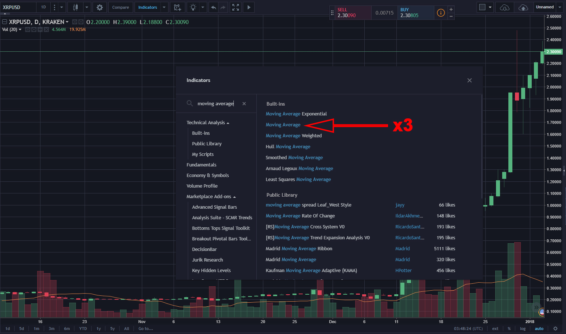Viewport: 566px width, 334px height.
Task: Add Hull Moving Average indicator
Action: pos(288,147)
